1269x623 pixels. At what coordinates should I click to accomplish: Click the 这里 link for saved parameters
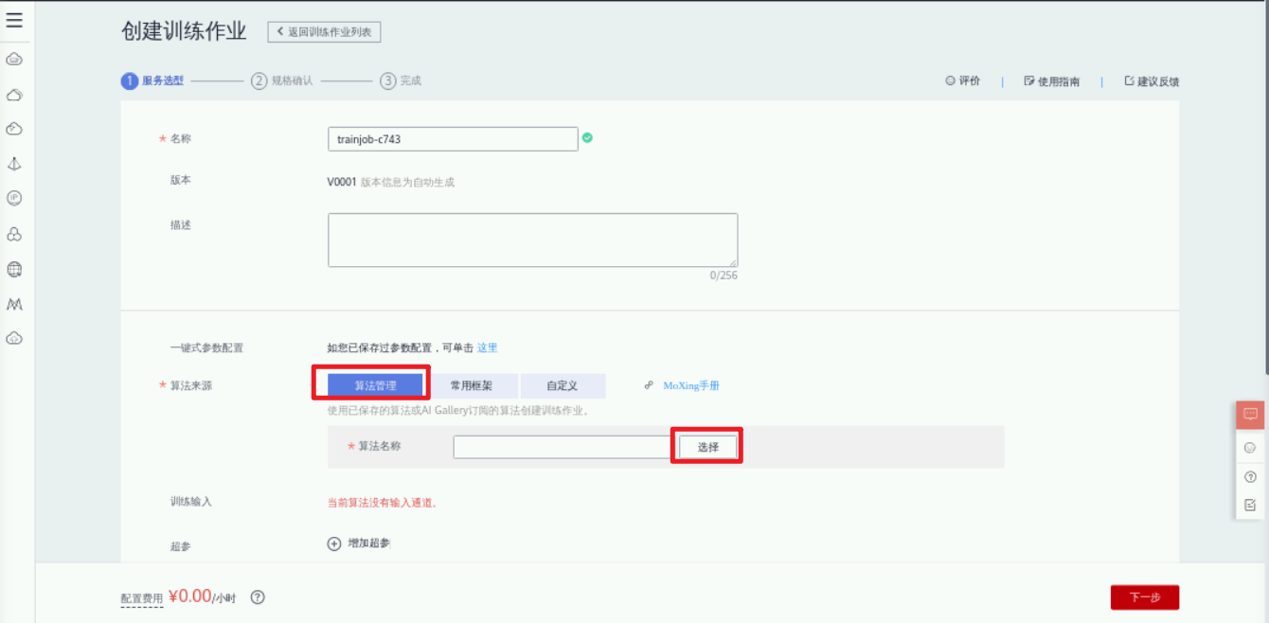[x=487, y=347]
